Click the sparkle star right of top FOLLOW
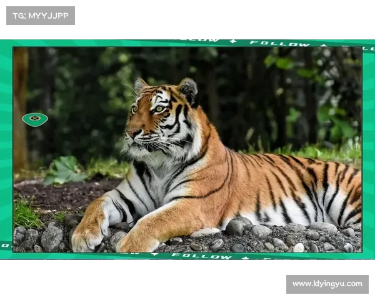Image resolution: width=375 pixels, height=300 pixels. pos(323,45)
